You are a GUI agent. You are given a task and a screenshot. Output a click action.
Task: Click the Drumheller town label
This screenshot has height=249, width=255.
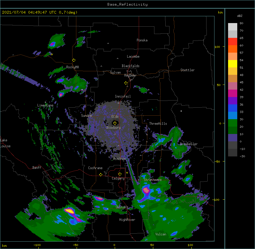(x=189, y=144)
